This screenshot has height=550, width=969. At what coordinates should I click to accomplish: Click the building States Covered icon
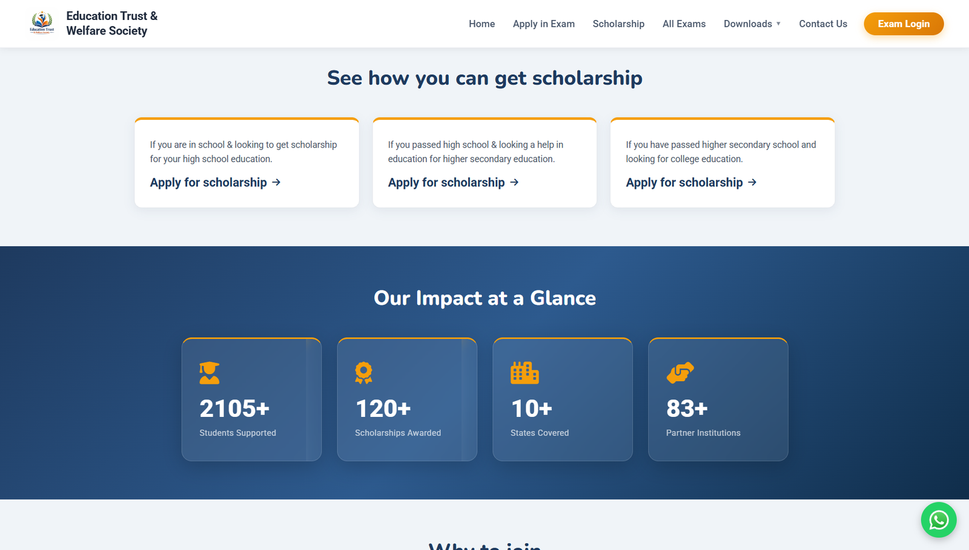pyautogui.click(x=524, y=373)
